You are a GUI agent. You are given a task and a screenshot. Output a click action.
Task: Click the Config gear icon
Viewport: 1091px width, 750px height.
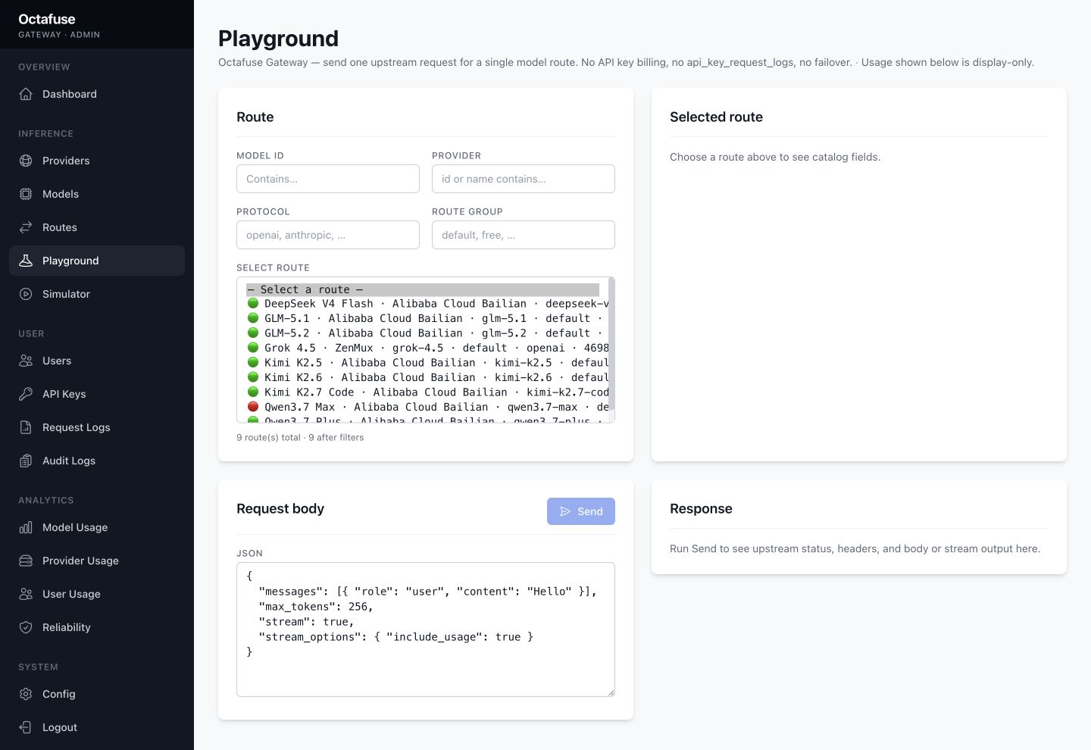click(x=26, y=694)
